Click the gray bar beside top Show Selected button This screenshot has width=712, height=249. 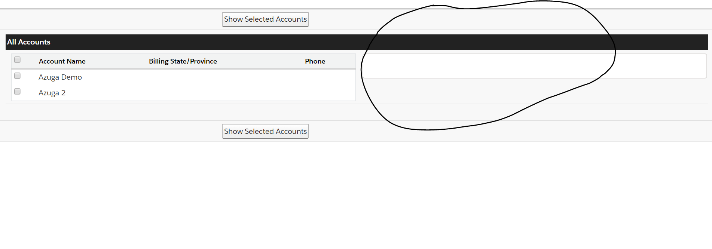(112, 19)
